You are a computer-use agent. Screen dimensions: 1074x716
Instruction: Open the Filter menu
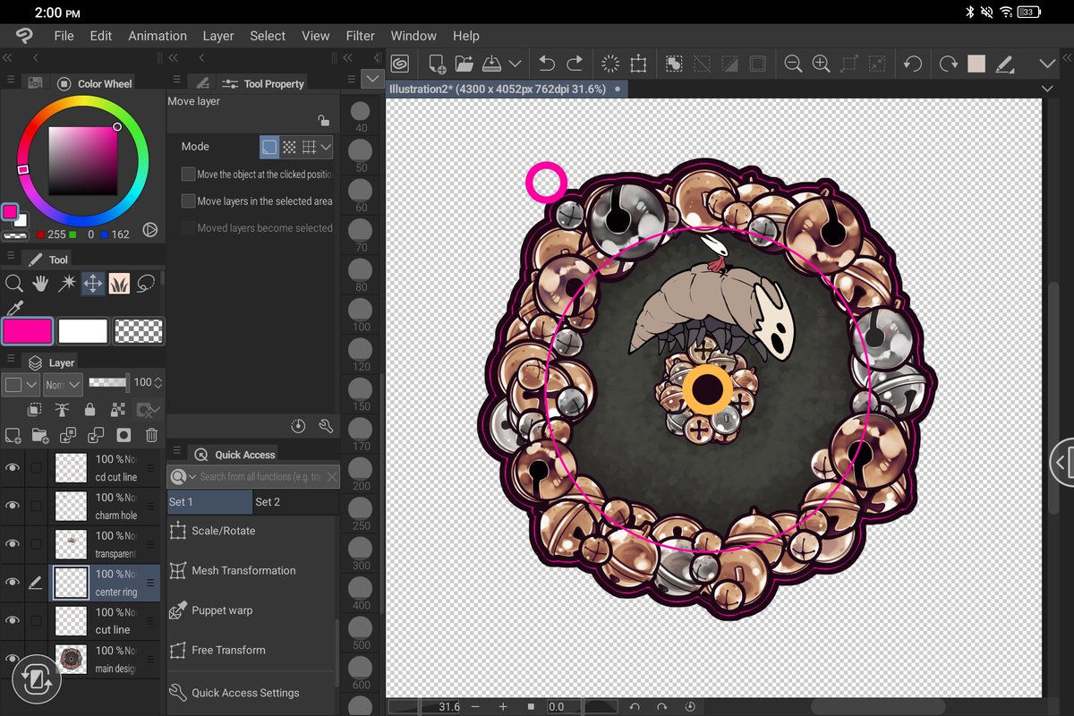(360, 36)
